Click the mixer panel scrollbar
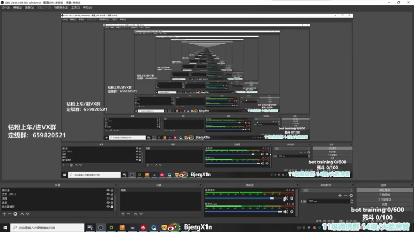Screen dimensions: 414x232 [x=297, y=202]
